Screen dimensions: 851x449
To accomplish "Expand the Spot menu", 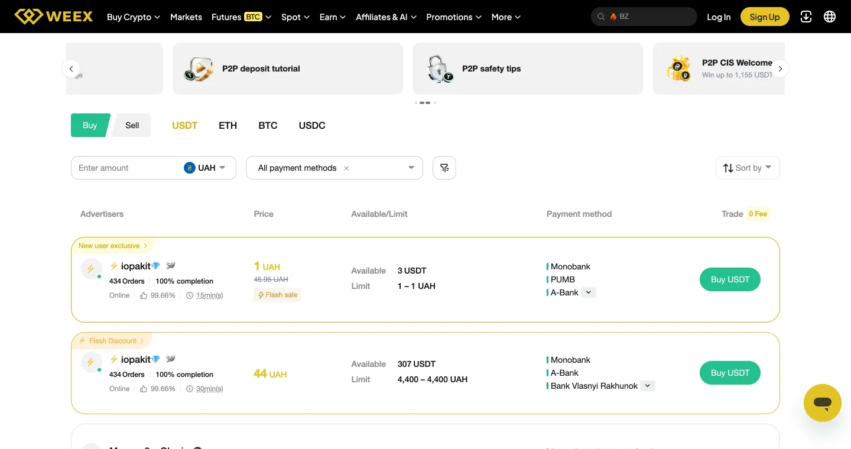I will pos(295,17).
